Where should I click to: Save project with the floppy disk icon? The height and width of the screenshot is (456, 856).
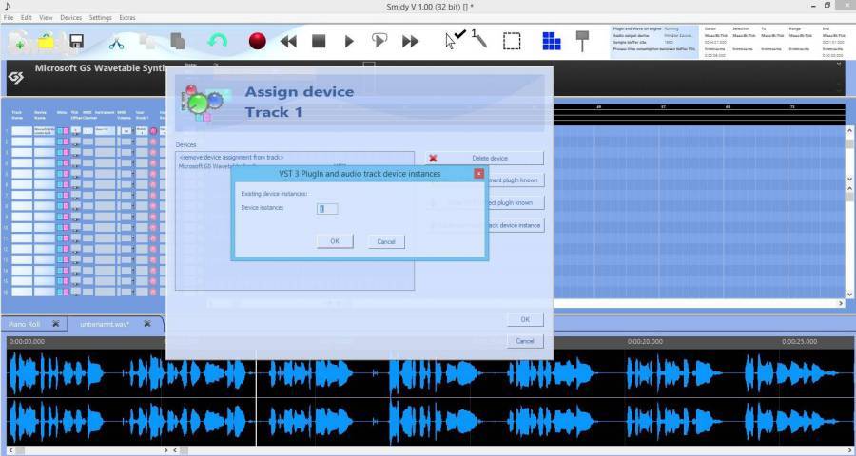coord(76,41)
